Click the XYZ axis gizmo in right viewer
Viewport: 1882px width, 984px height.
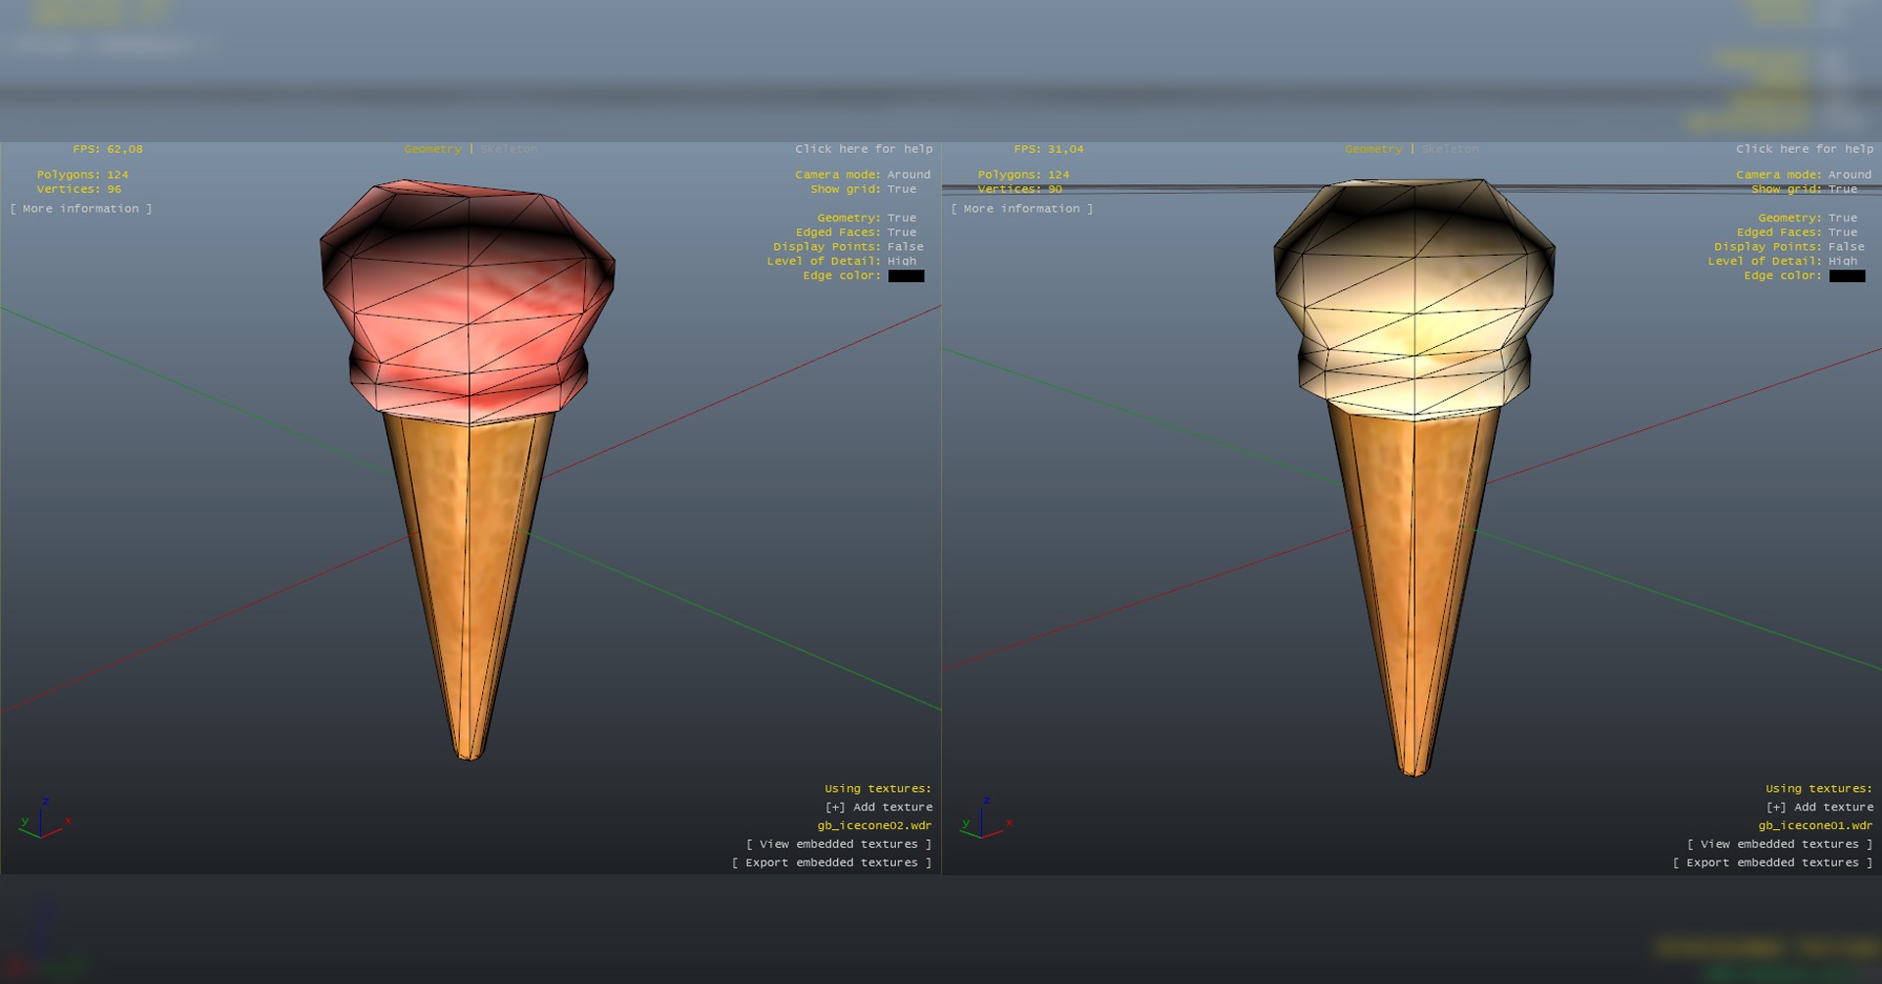point(983,820)
